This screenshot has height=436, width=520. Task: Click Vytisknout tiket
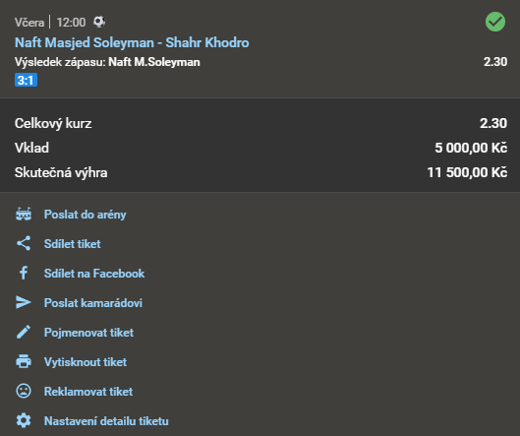click(86, 362)
